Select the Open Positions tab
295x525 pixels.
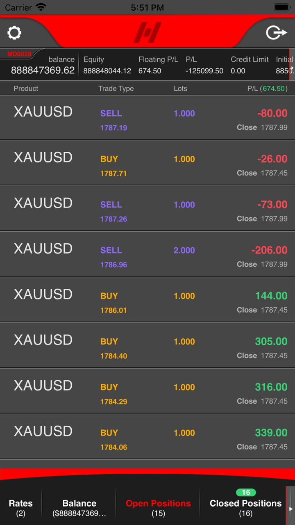coord(158,508)
